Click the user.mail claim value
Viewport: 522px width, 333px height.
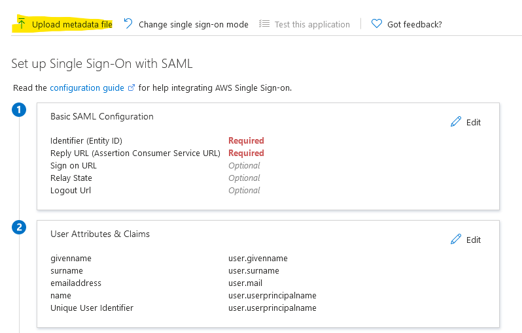tap(245, 283)
